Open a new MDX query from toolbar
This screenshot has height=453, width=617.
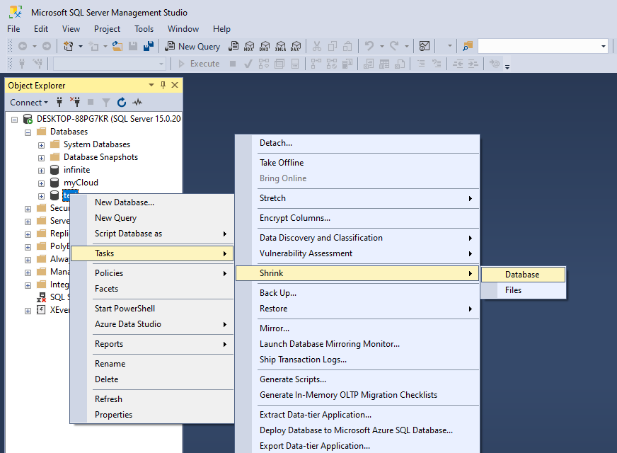[x=249, y=47]
